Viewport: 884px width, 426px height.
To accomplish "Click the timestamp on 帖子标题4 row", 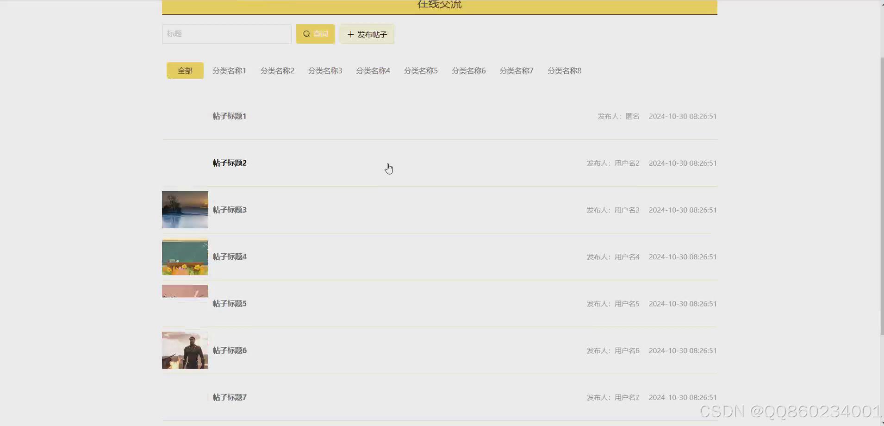I will pos(683,257).
